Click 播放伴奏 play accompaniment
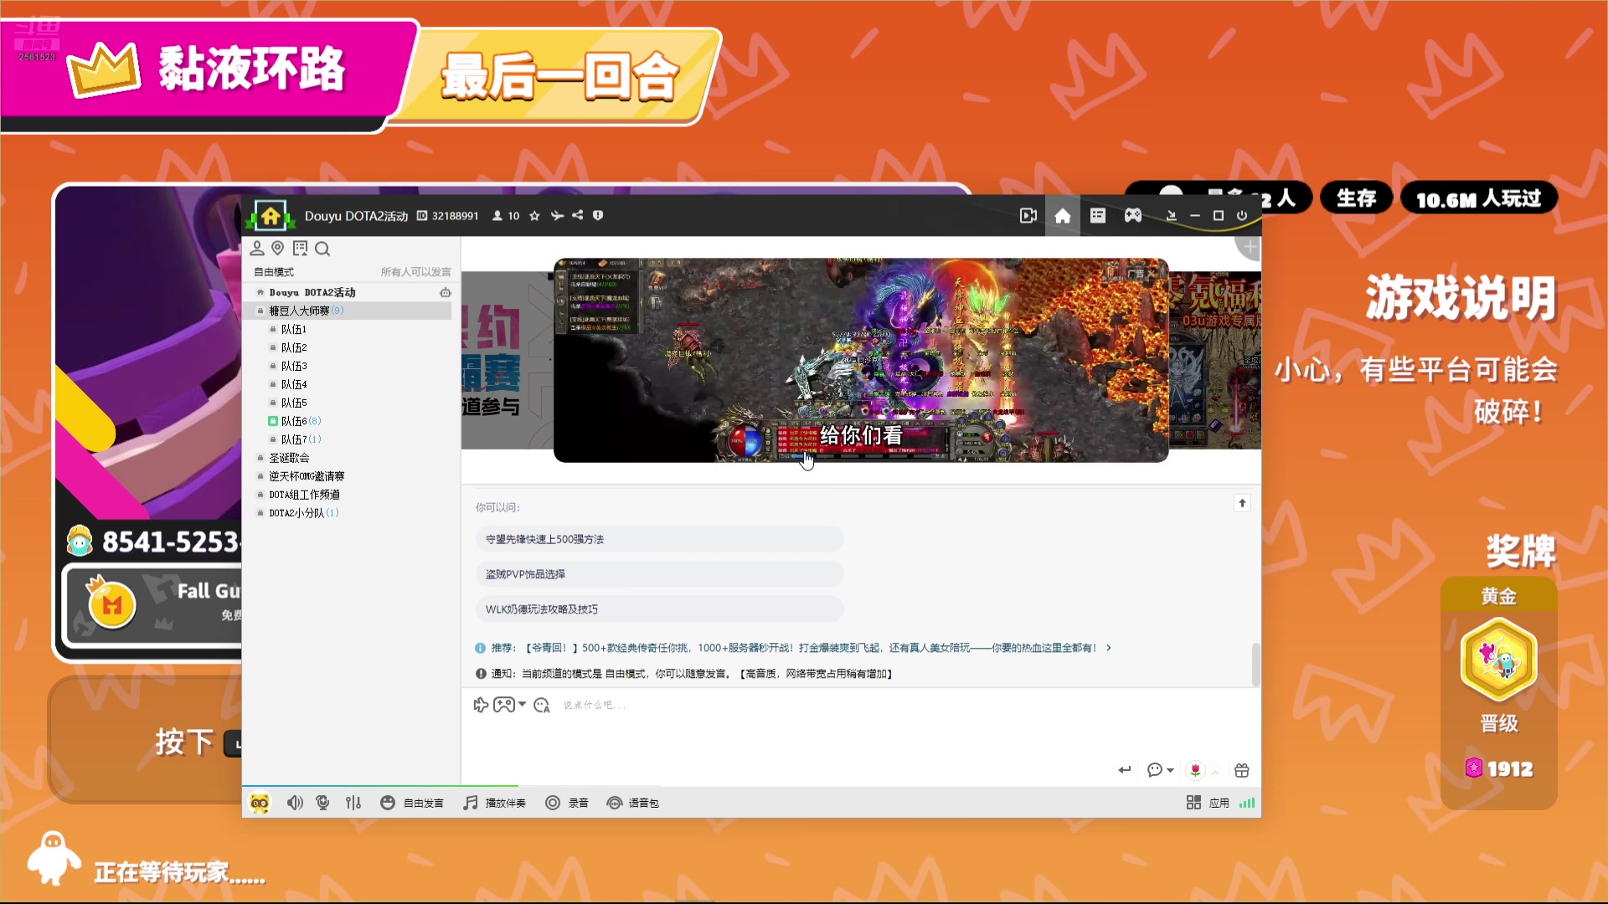This screenshot has width=1608, height=904. click(495, 803)
